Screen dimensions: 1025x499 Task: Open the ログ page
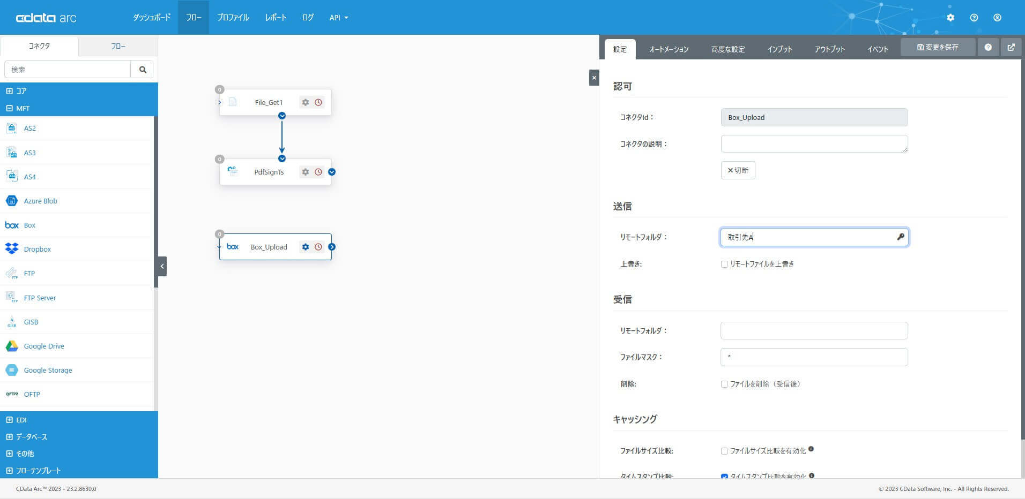[x=308, y=18]
